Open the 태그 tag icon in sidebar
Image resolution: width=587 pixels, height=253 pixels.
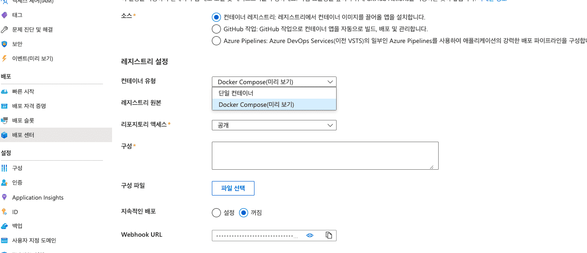pos(5,15)
